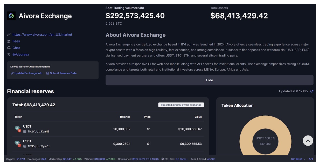Click Submit Reserve Data

tap(63, 73)
